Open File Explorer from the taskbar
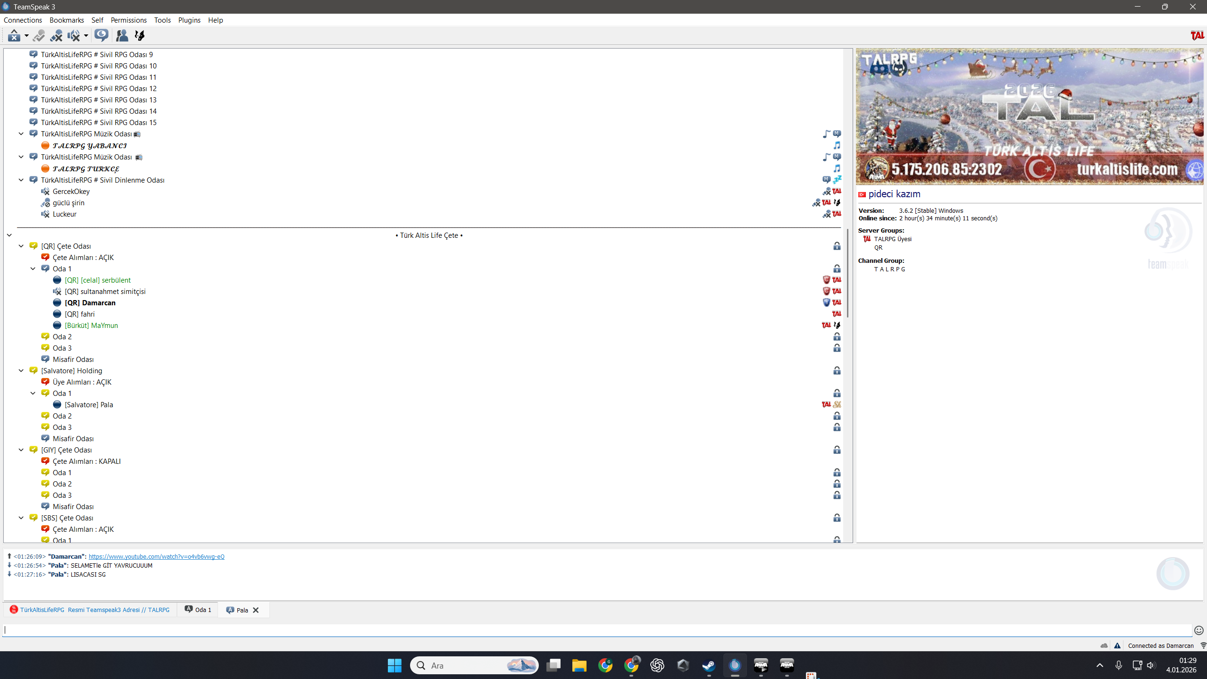This screenshot has width=1207, height=679. (579, 665)
